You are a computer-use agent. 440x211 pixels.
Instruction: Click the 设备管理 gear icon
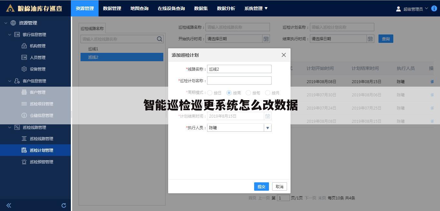(x=24, y=69)
